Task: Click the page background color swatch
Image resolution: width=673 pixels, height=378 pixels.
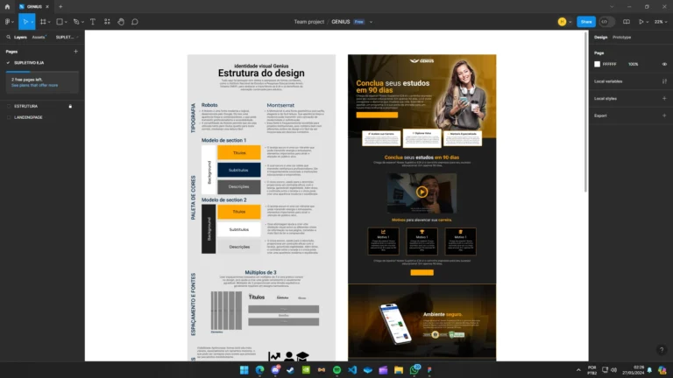Action: click(598, 64)
